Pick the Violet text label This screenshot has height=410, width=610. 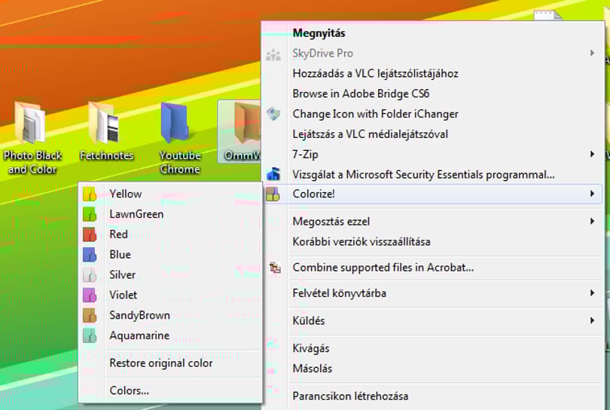pos(123,295)
